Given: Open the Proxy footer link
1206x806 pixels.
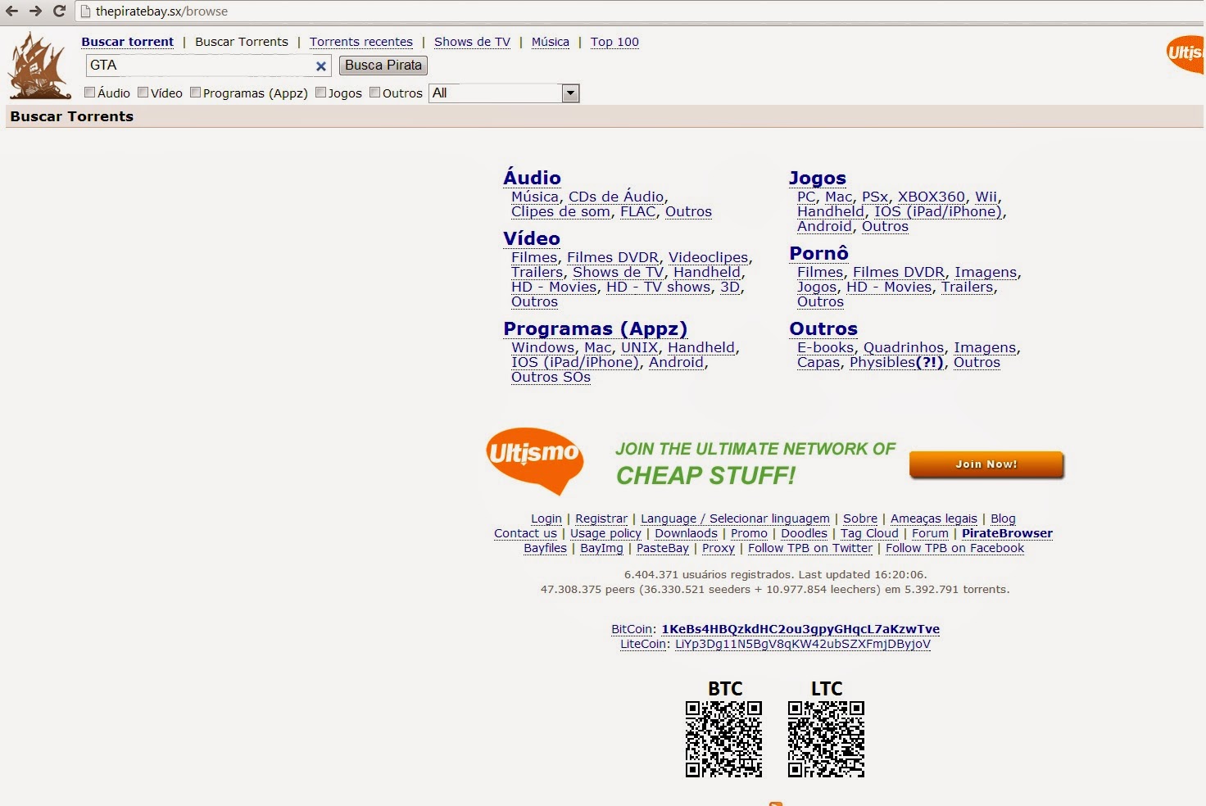Looking at the screenshot, I should pyautogui.click(x=719, y=548).
